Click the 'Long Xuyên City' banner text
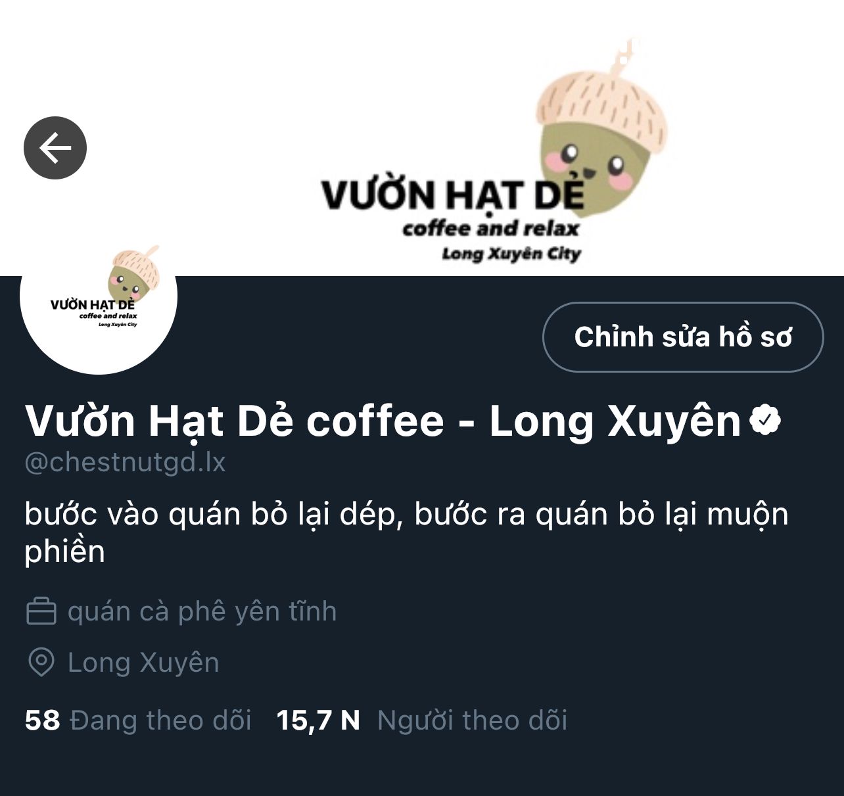Viewport: 844px width, 796px height. pos(511,254)
